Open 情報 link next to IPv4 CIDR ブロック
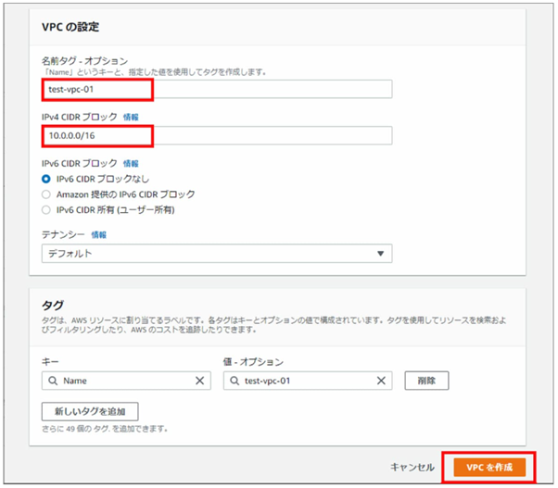Viewport: 558px width, 488px height. point(131,118)
